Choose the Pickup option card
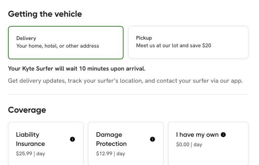The height and width of the screenshot is (165, 259). (188, 42)
